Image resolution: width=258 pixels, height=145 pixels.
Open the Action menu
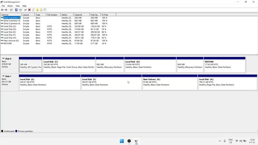[x=10, y=6]
